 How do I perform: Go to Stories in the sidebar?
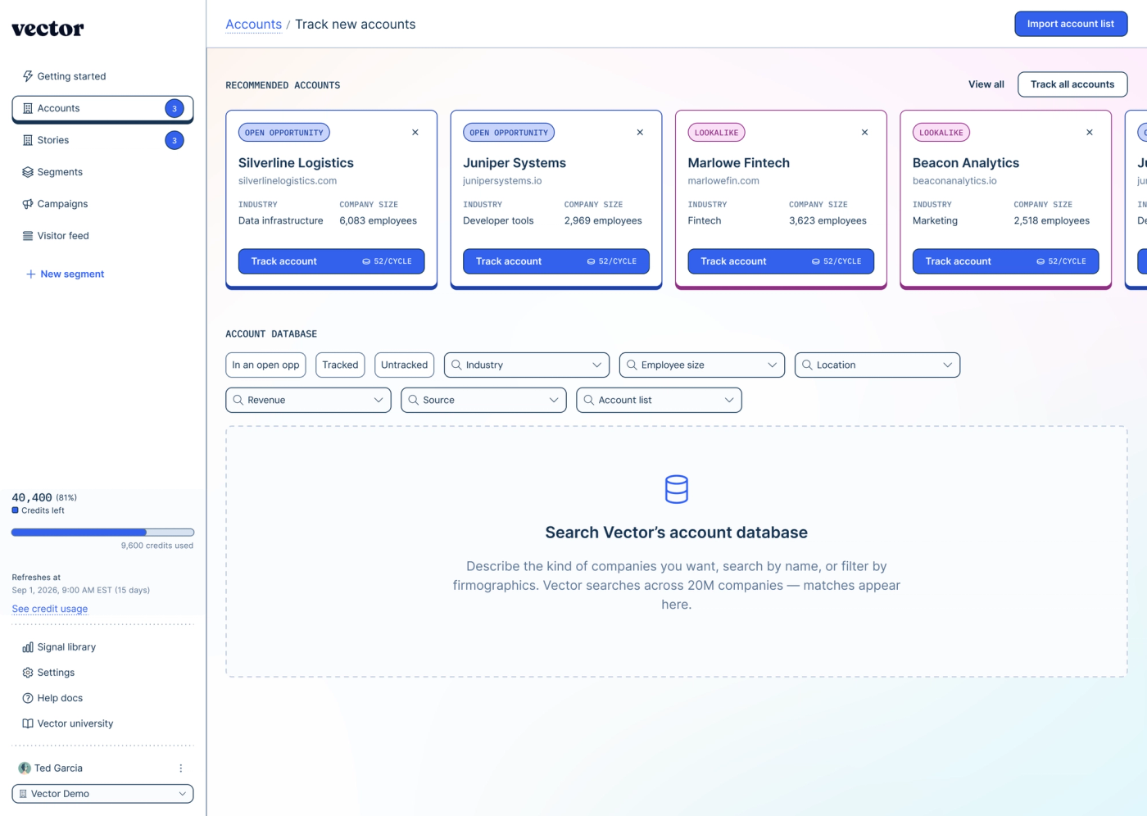point(102,140)
